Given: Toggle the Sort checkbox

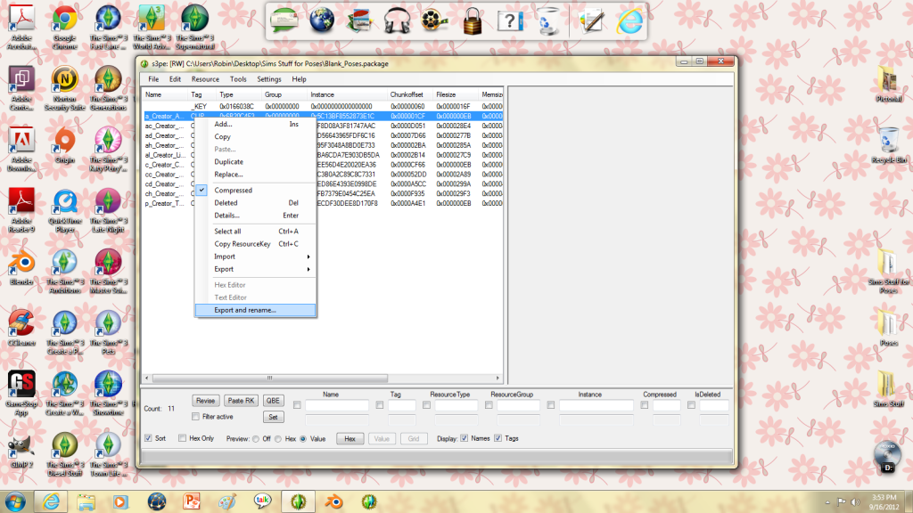Looking at the screenshot, I should [x=149, y=438].
